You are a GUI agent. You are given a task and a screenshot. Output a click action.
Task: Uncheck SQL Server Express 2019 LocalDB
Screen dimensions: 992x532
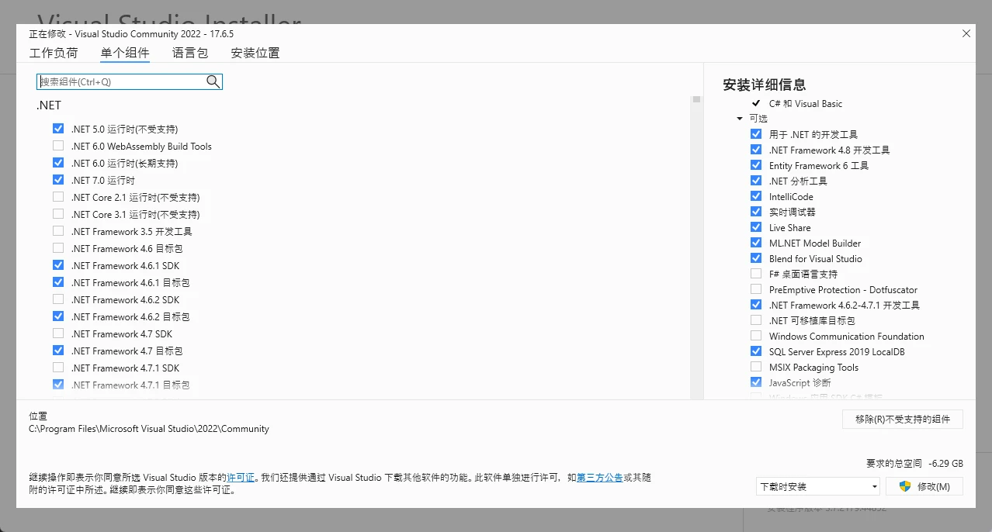(x=756, y=351)
